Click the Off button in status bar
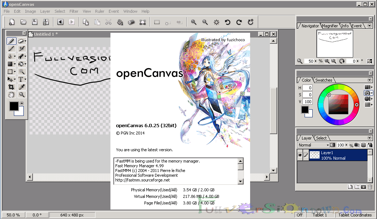Image resolution: width=377 pixels, height=219 pixels. tap(299, 215)
